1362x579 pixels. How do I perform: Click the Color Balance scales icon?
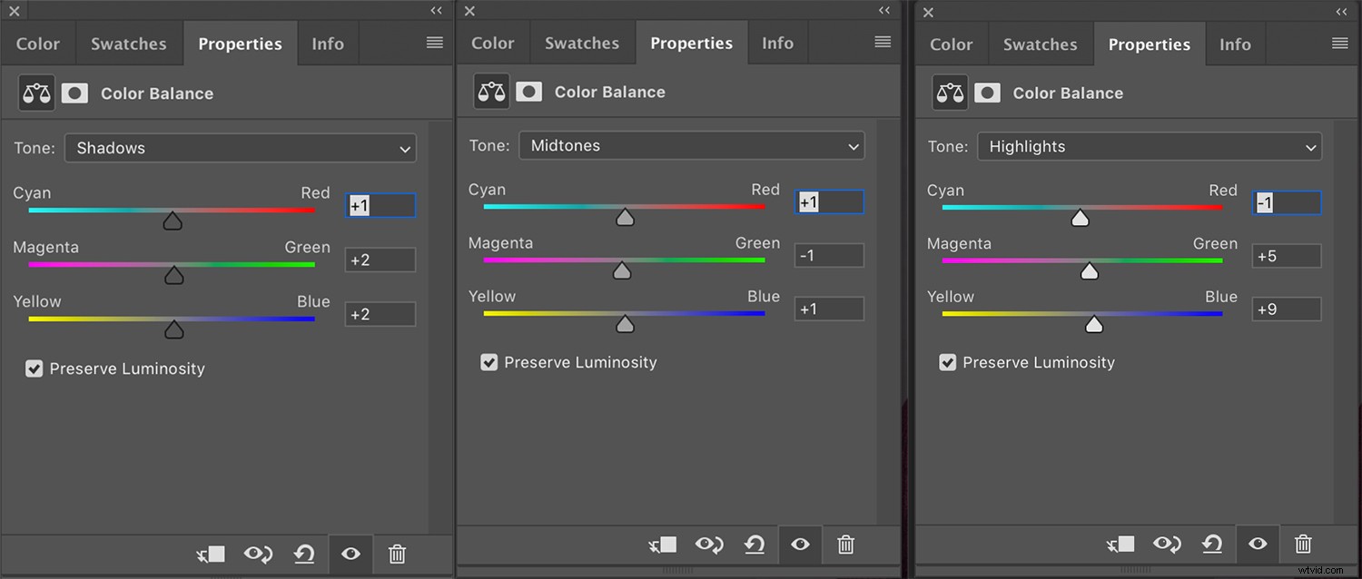tap(36, 92)
